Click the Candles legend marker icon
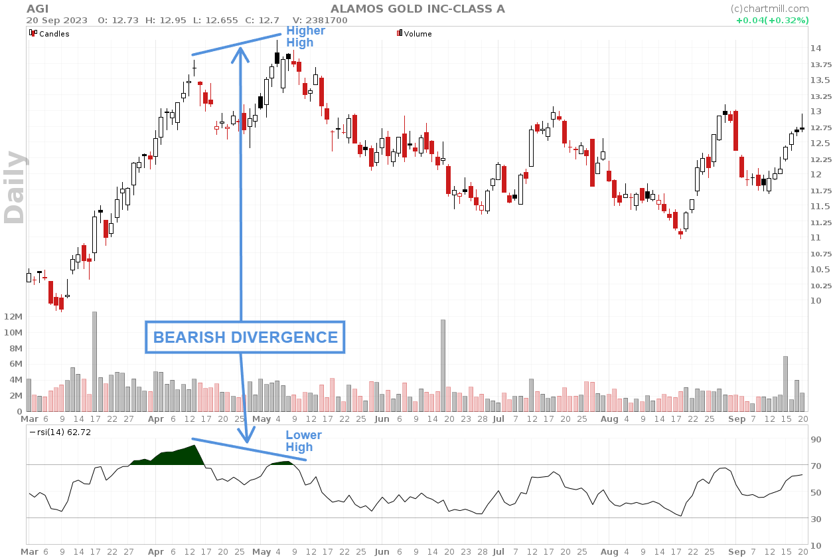835x558 pixels. click(33, 33)
